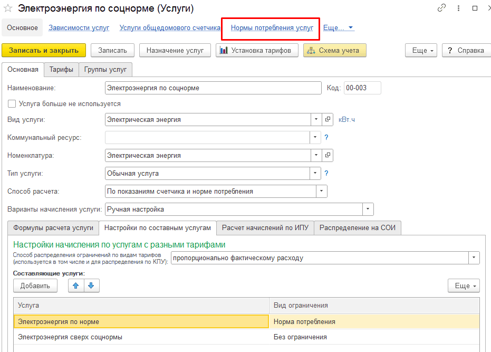Viewport: 491px width, 352px height.
Task: Click the кВт.ч unit link
Action: pyautogui.click(x=346, y=120)
